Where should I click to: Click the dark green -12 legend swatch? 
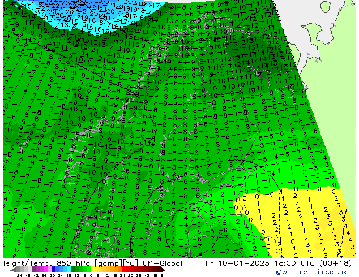[76, 269]
